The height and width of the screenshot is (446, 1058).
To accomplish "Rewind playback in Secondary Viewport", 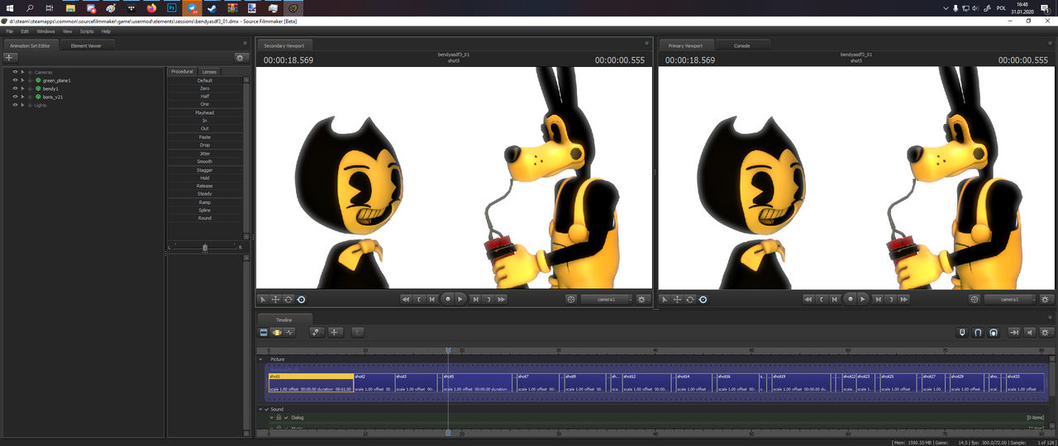I will (406, 299).
